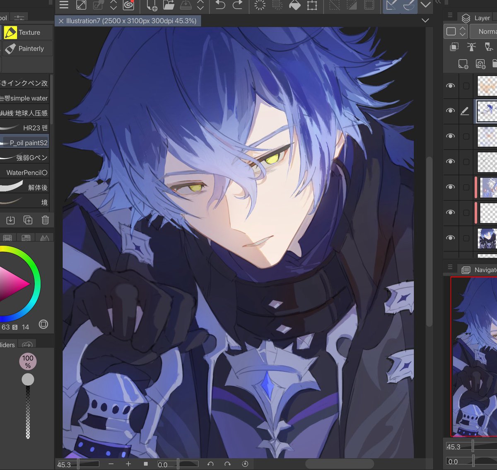497x470 pixels.
Task: Delete the selected sub tool with the trash icon
Action: coord(45,220)
